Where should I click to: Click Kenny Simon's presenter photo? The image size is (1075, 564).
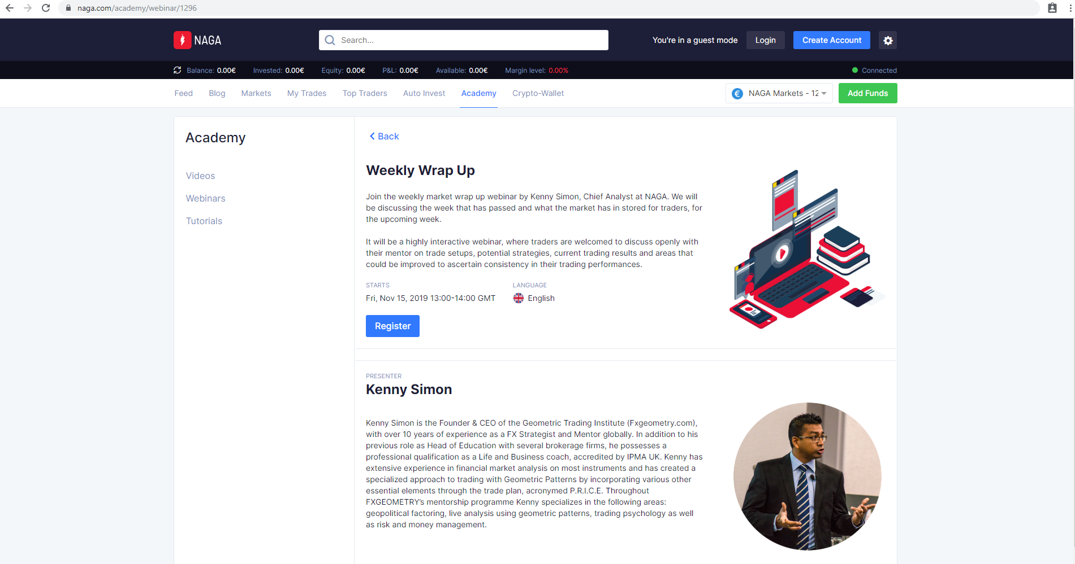pyautogui.click(x=808, y=476)
